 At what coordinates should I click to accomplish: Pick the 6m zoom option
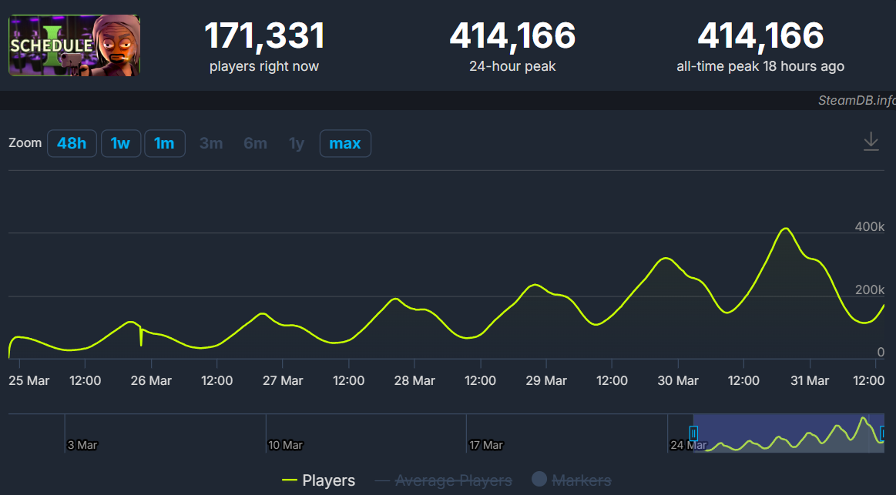coord(255,143)
